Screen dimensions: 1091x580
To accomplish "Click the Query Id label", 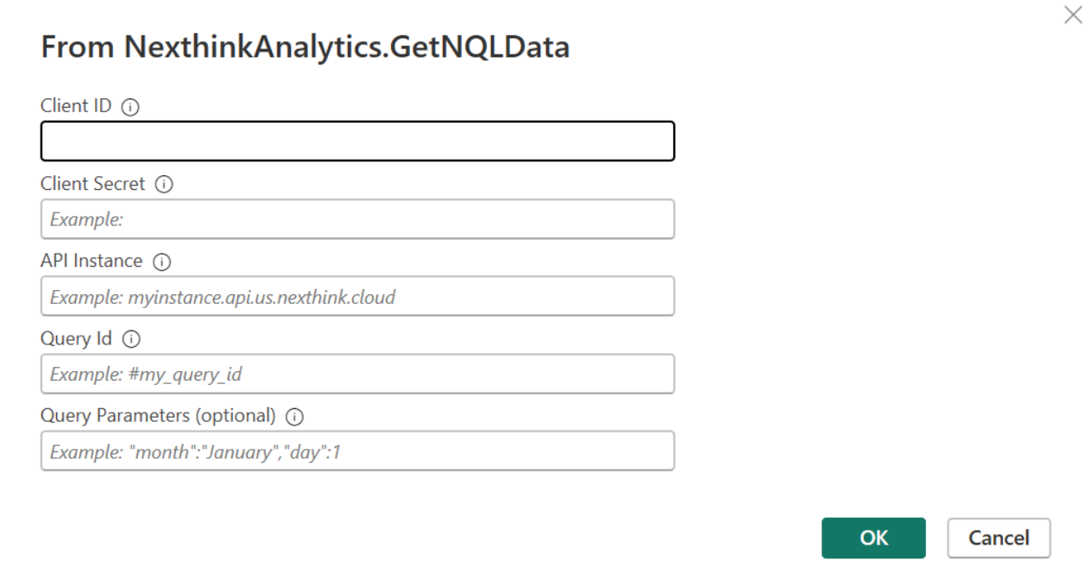I will pos(76,338).
